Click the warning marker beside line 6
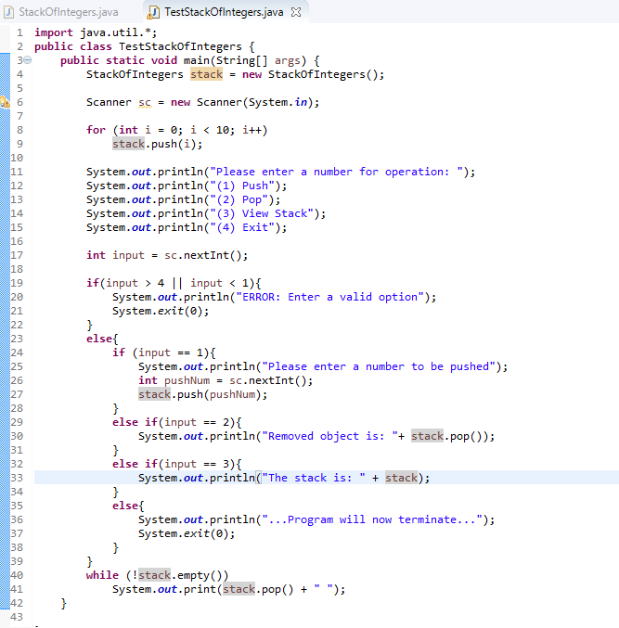The width and height of the screenshot is (619, 628). 5,102
